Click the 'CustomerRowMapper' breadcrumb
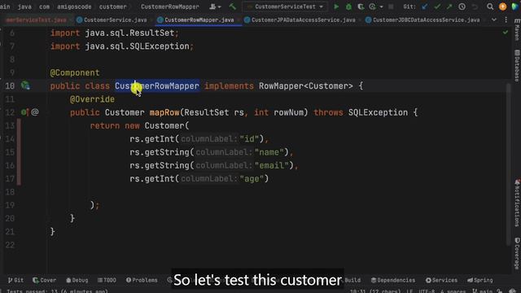 click(170, 7)
